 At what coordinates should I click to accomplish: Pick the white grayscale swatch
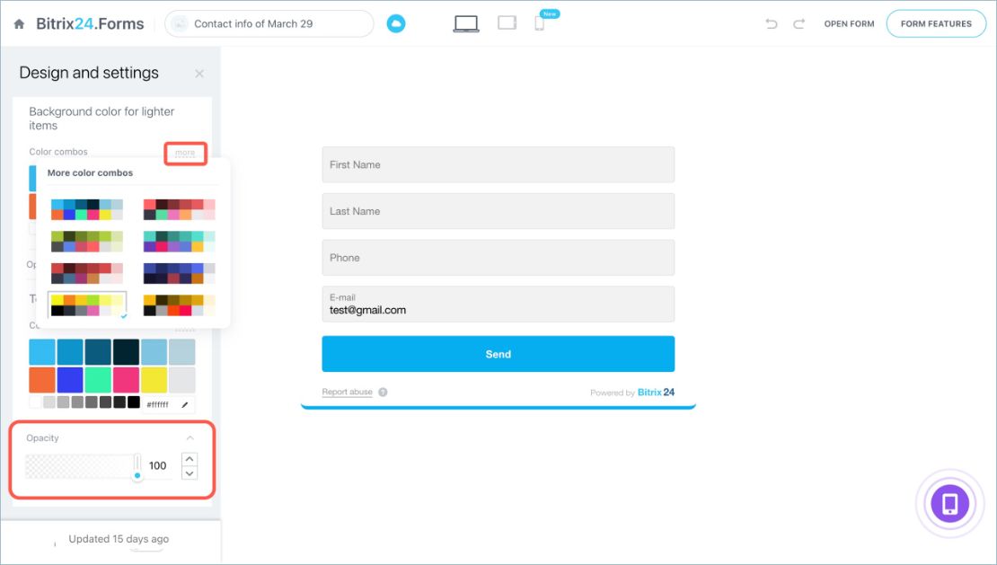click(35, 402)
